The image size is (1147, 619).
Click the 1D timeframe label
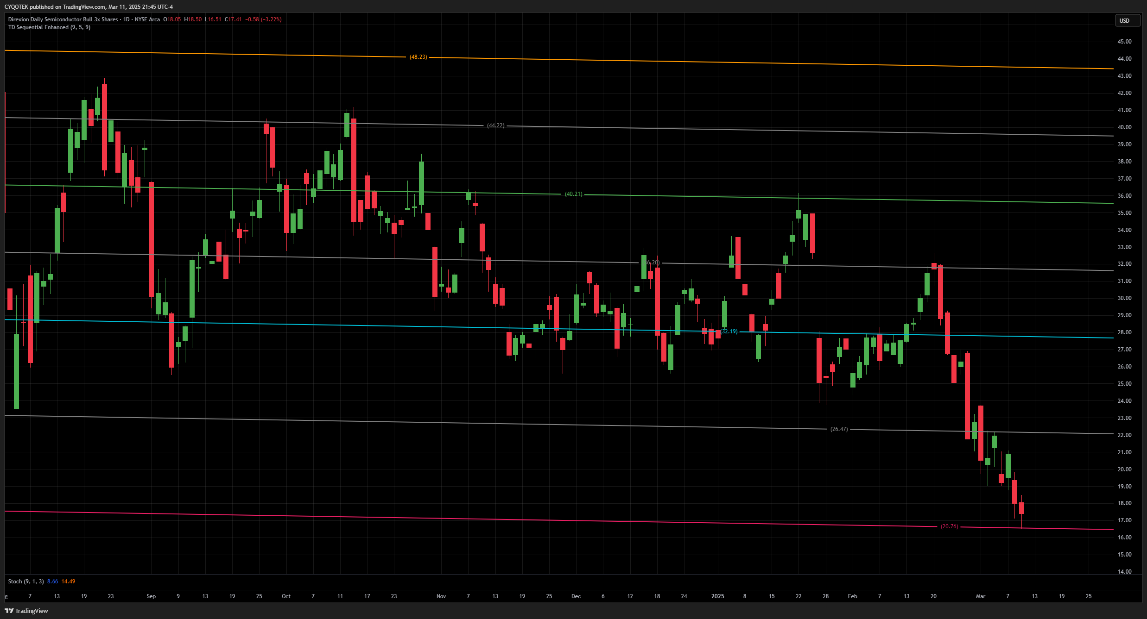(126, 19)
